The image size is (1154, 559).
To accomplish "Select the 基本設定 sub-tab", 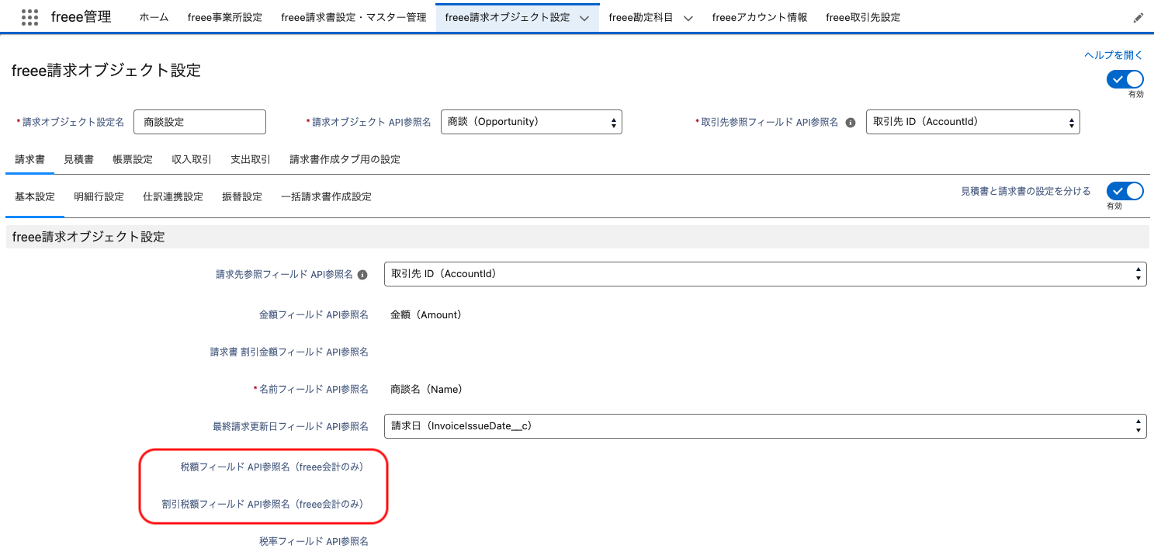I will pyautogui.click(x=35, y=196).
